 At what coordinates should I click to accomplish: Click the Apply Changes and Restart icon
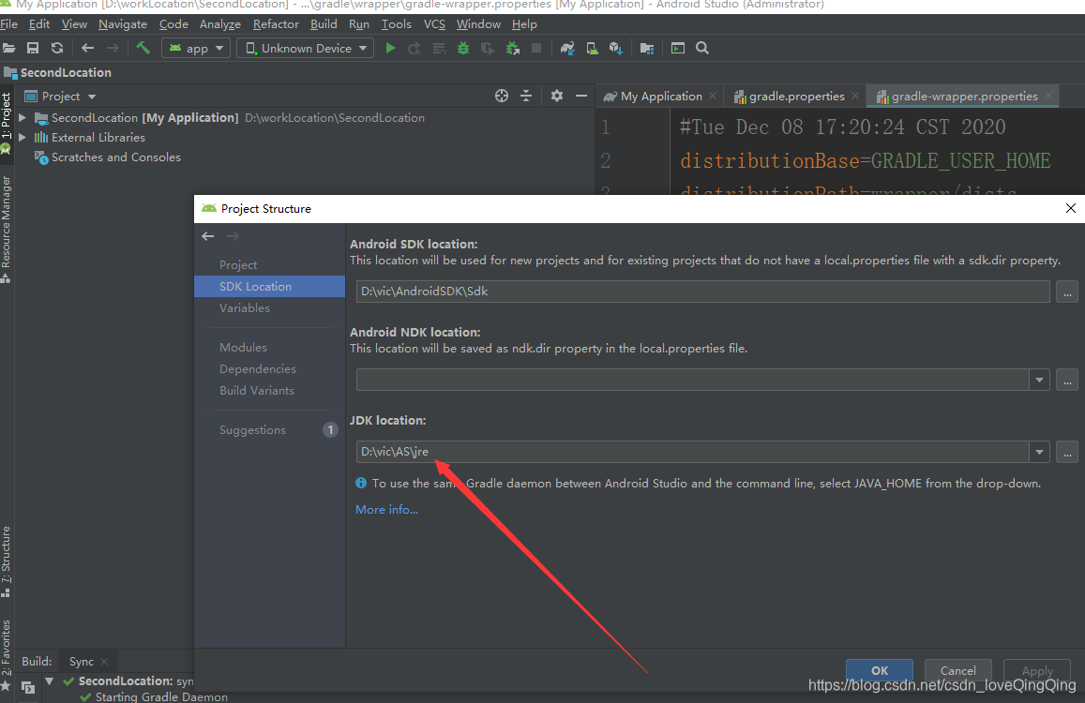[x=414, y=49]
